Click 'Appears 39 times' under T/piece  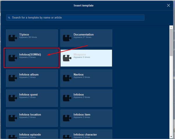click(x=28, y=37)
